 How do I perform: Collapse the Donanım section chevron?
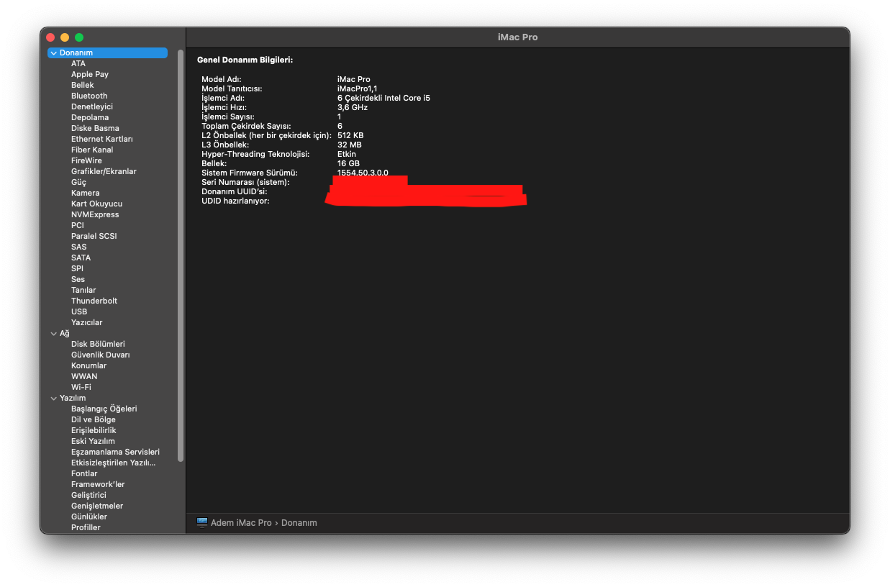[53, 53]
